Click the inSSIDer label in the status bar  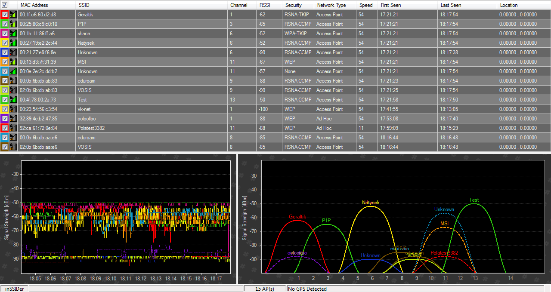pos(14,289)
